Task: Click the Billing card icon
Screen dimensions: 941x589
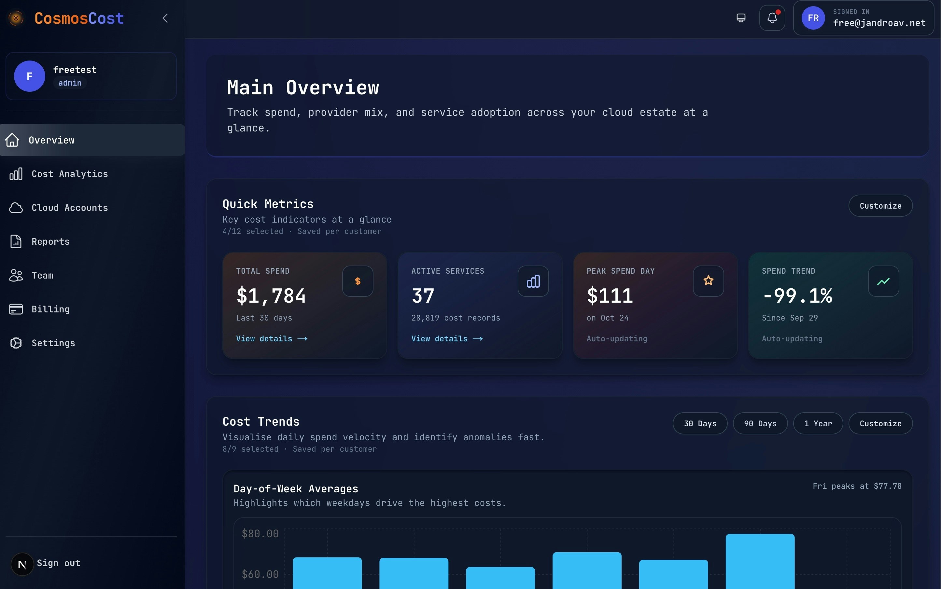Action: [15, 309]
